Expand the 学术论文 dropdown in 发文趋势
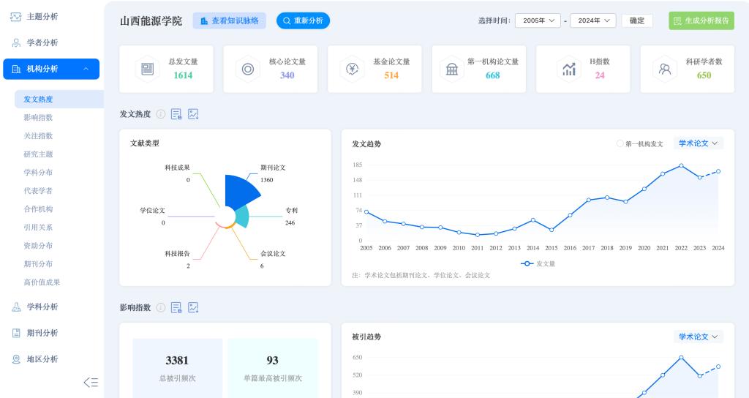 point(698,143)
